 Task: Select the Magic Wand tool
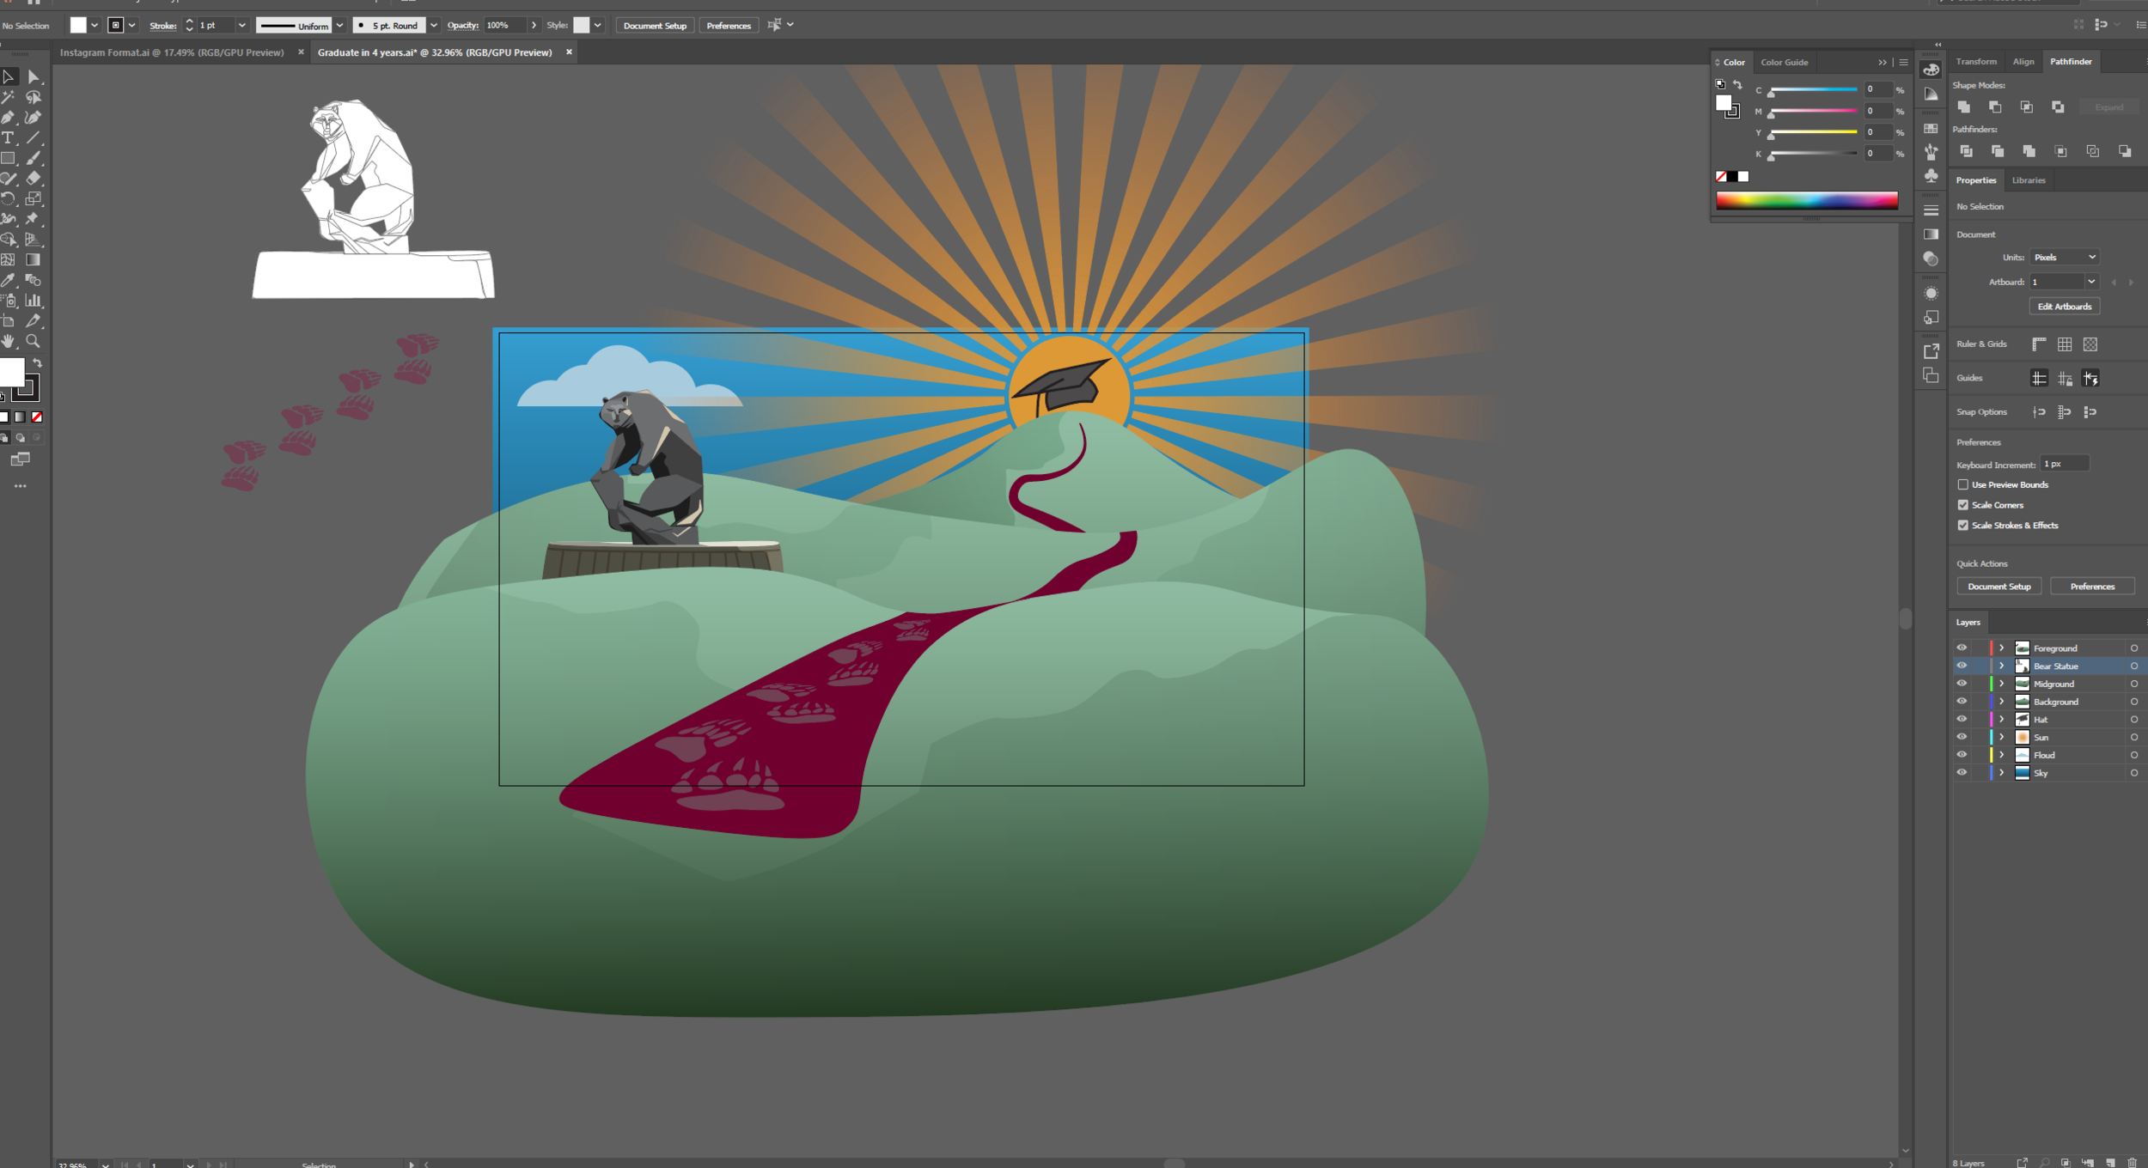click(9, 97)
